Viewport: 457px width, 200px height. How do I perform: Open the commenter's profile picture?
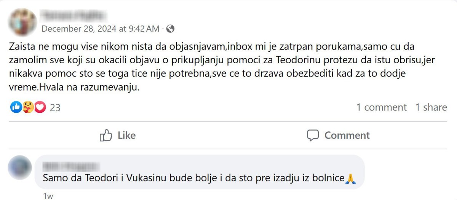click(20, 168)
